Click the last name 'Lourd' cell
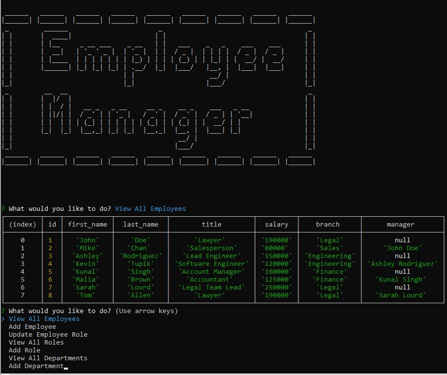 point(140,288)
